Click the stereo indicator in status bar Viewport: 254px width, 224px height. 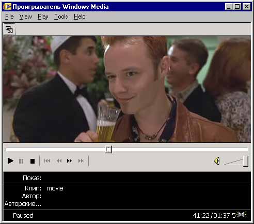click(242, 215)
